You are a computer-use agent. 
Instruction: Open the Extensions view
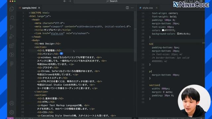click(12, 46)
